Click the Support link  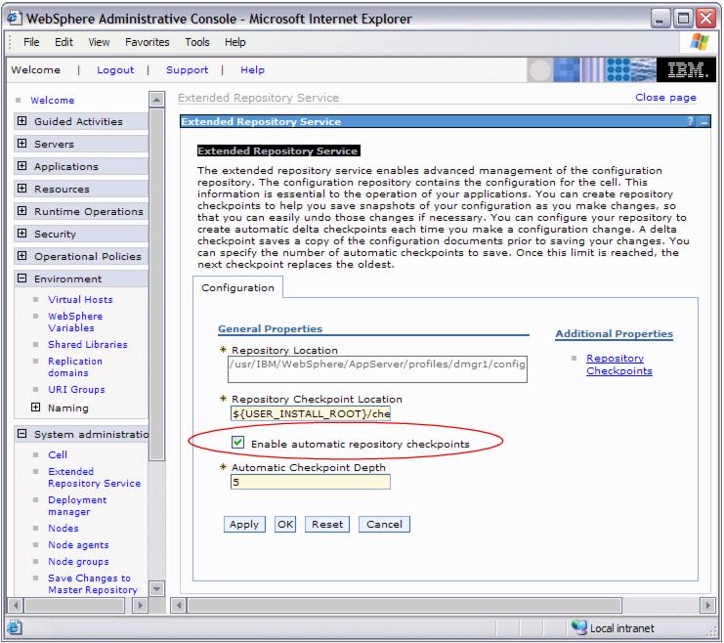tap(187, 69)
